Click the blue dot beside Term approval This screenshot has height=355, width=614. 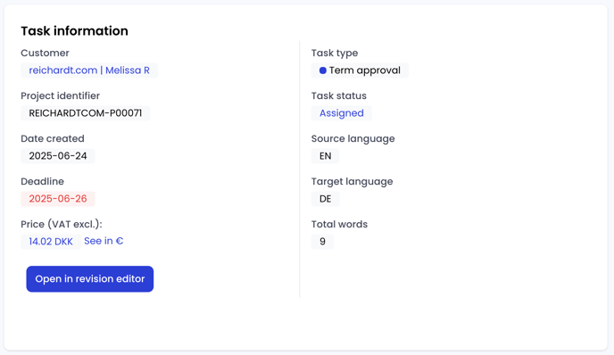[x=323, y=70]
